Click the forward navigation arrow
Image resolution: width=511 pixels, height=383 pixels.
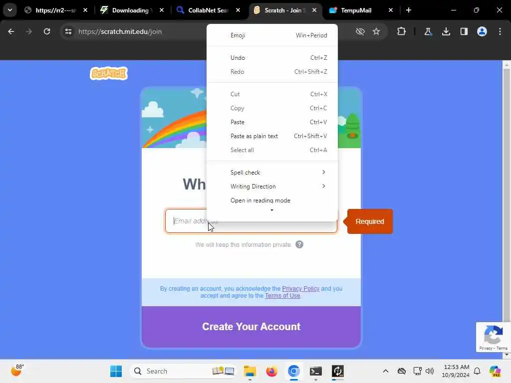(x=28, y=31)
